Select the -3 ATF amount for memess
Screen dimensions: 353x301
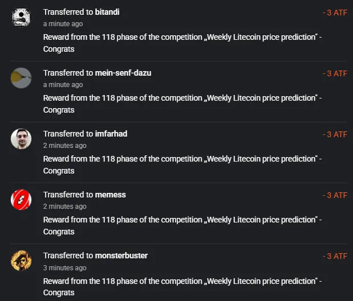click(x=335, y=195)
